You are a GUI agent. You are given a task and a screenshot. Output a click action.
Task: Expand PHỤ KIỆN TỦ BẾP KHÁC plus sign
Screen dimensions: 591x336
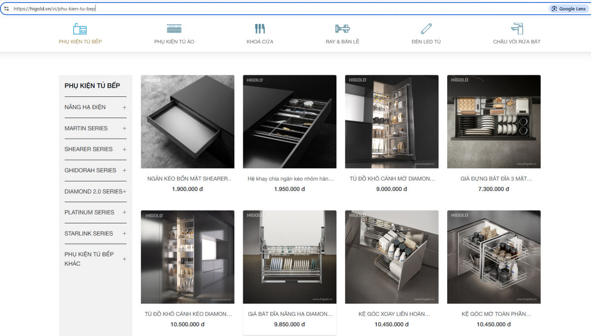tap(125, 259)
